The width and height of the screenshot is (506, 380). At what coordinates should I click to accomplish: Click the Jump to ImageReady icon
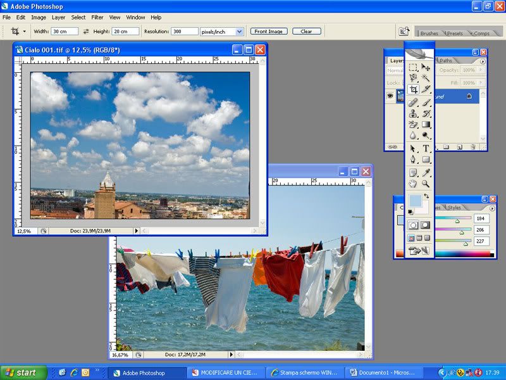coord(419,250)
